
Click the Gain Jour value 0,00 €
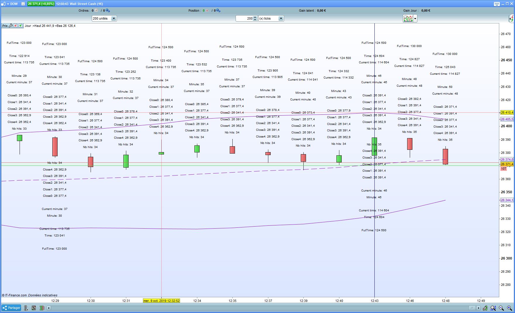pos(426,11)
